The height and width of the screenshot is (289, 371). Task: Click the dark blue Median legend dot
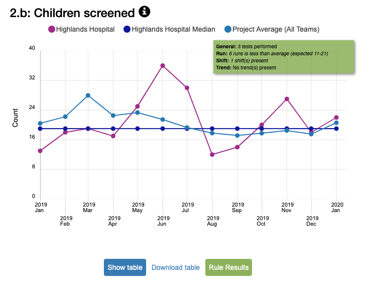[127, 29]
